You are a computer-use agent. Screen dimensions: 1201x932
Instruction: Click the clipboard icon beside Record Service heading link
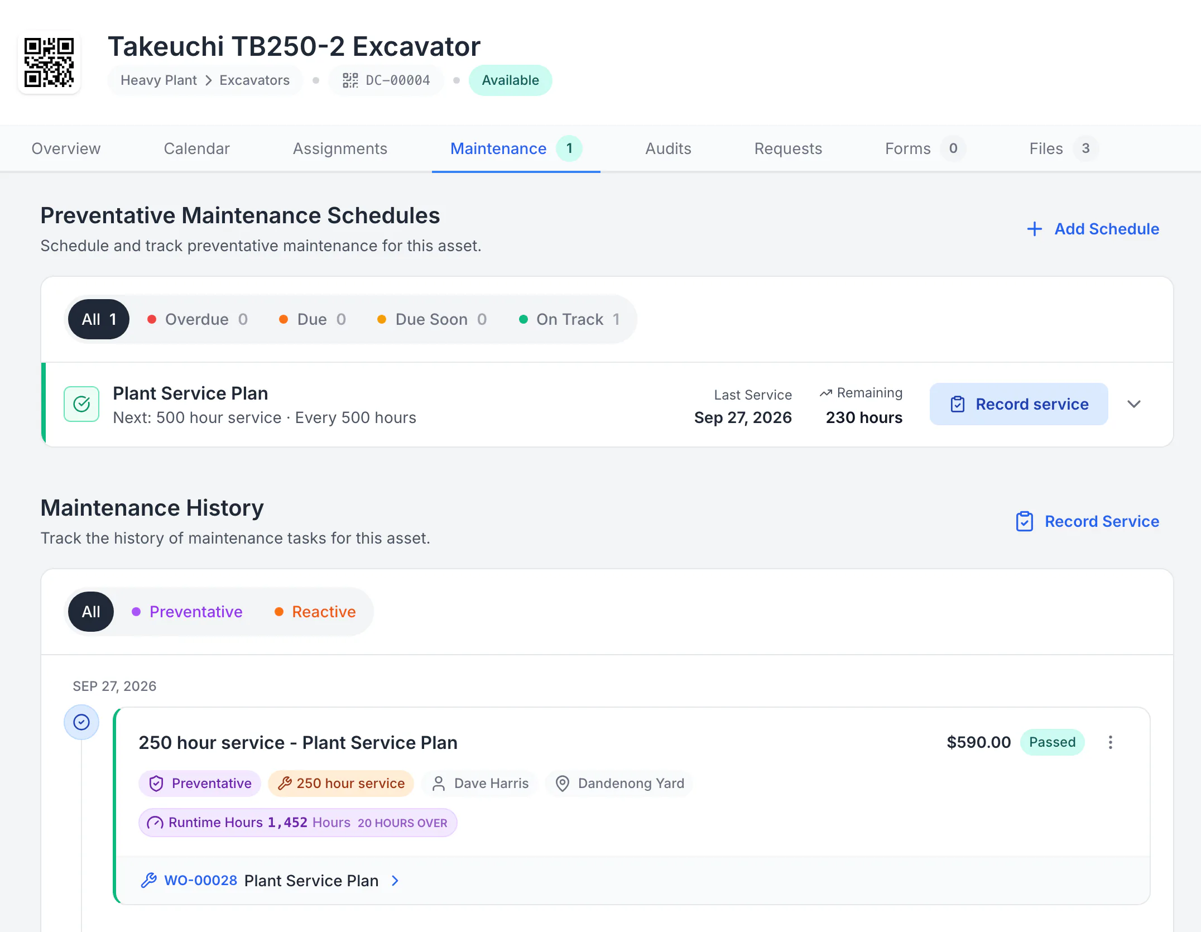pos(1025,521)
